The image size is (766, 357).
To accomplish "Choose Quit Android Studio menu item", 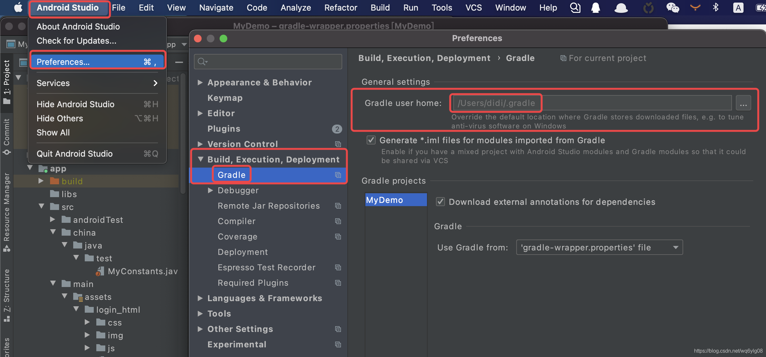I will click(x=98, y=153).
